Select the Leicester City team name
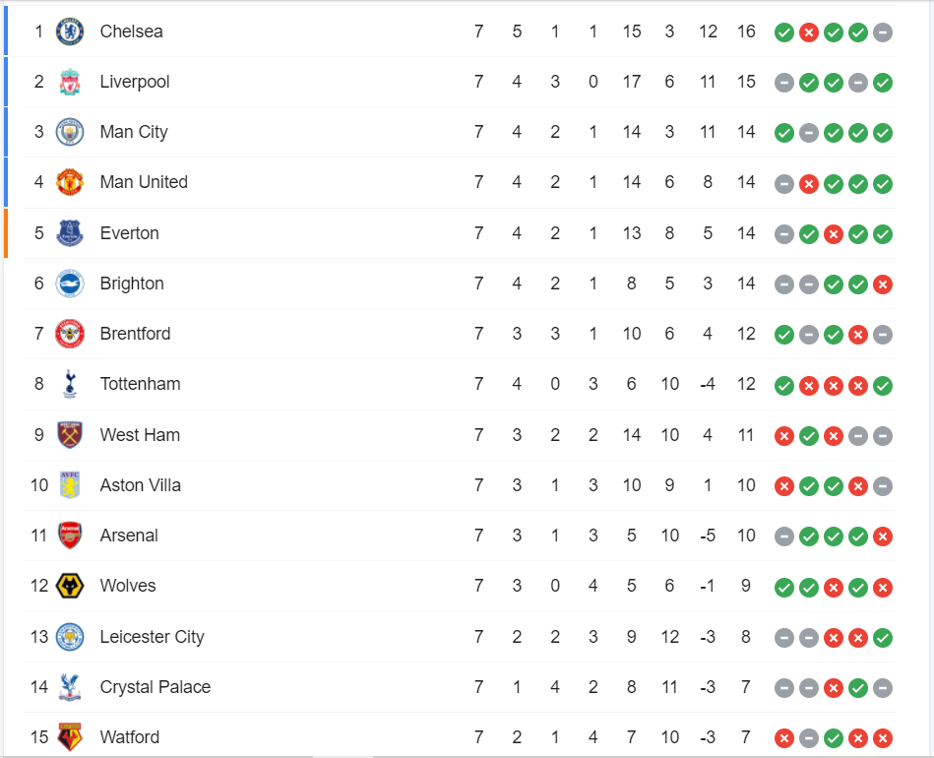934x758 pixels. (152, 637)
